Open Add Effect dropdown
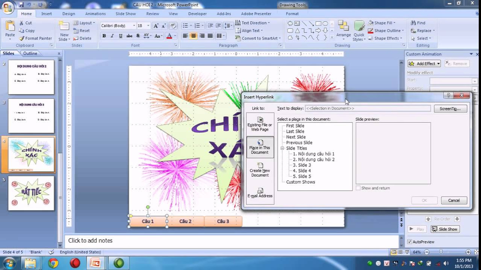This screenshot has height=270, width=481. pyautogui.click(x=424, y=64)
